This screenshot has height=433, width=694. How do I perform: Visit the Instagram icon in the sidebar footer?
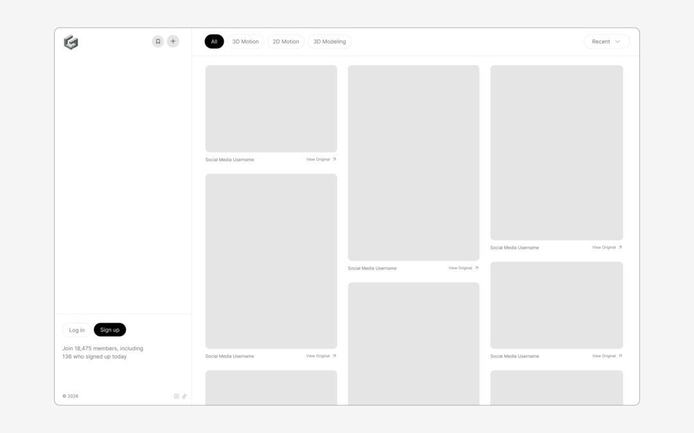(x=176, y=396)
